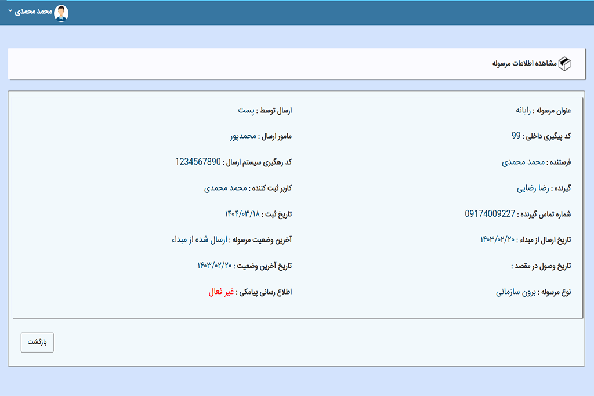This screenshot has height=396, width=594.
Task: Click the courier name محمدپور
Action: [240, 136]
